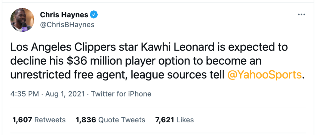This screenshot has width=316, height=135.
Task: View the 1,836 Quote Tweets
Action: [110, 120]
